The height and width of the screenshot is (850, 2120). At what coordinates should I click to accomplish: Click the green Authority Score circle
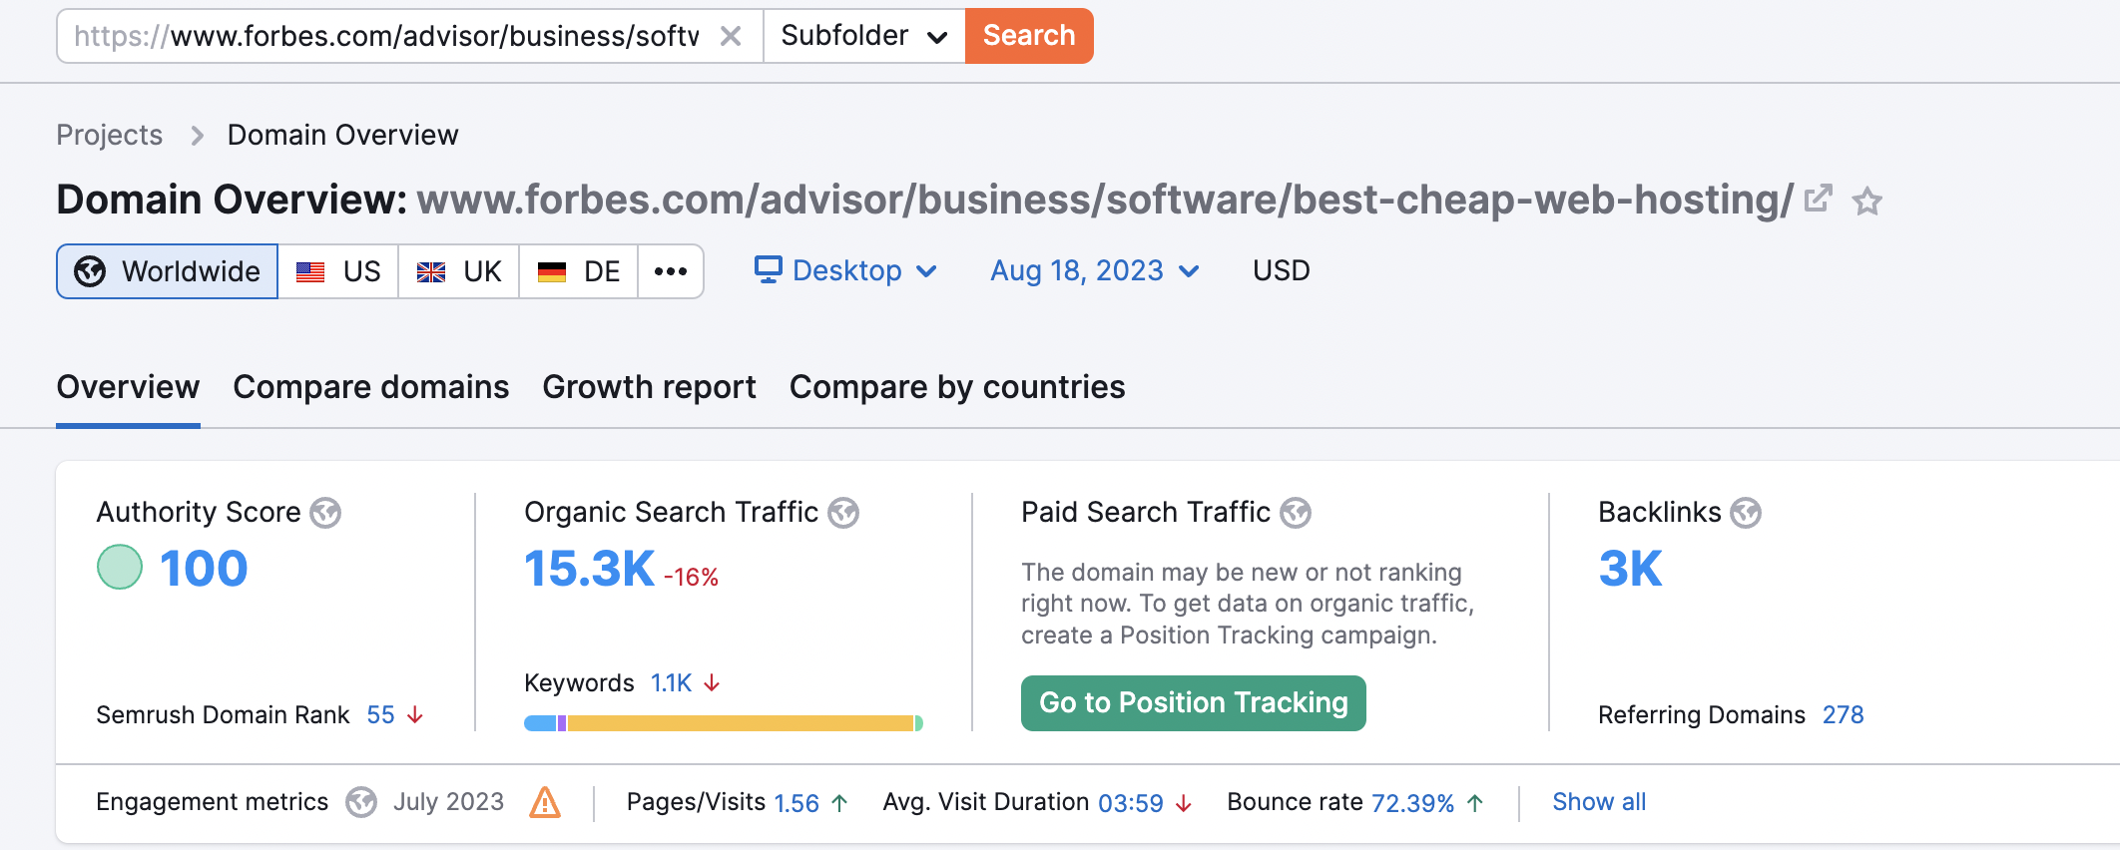[120, 567]
